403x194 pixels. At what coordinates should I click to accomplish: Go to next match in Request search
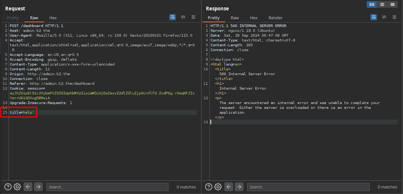[38, 187]
